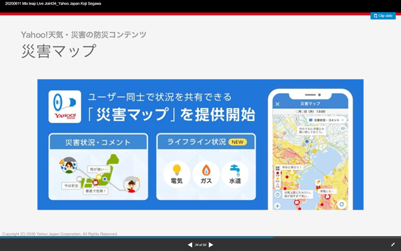
Task: Go to the previous slide arrow
Action: pos(190,245)
